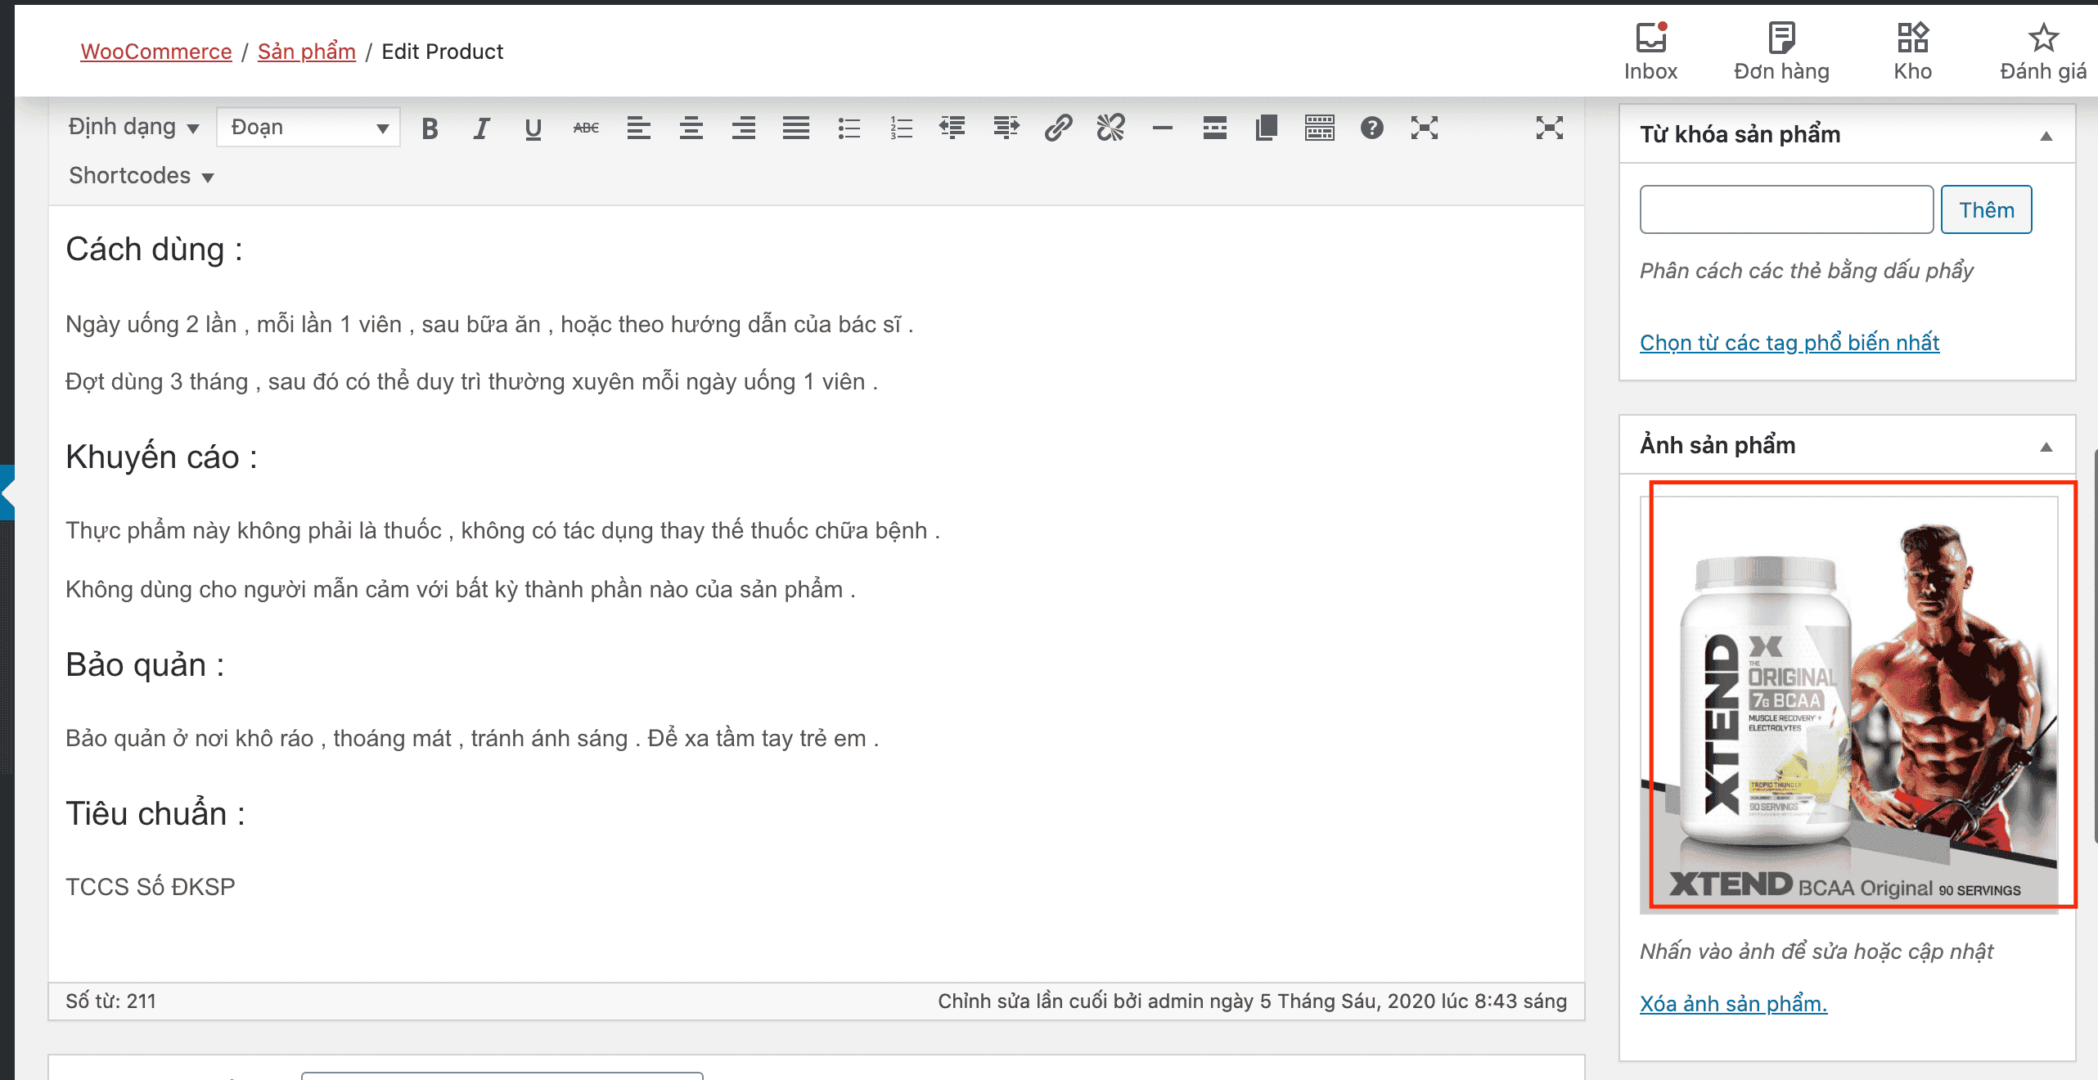Click the heading 'Bảo quản :'
The height and width of the screenshot is (1080, 2098).
[145, 665]
